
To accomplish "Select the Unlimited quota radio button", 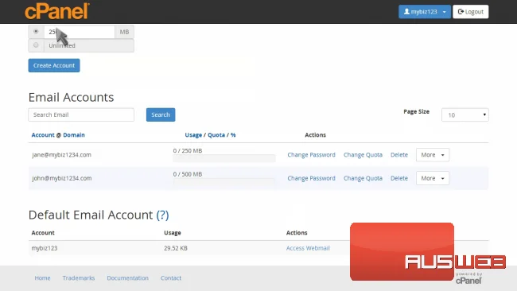I will click(x=36, y=45).
